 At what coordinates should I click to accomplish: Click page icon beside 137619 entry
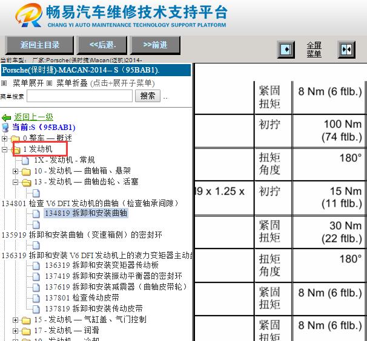pos(36,287)
